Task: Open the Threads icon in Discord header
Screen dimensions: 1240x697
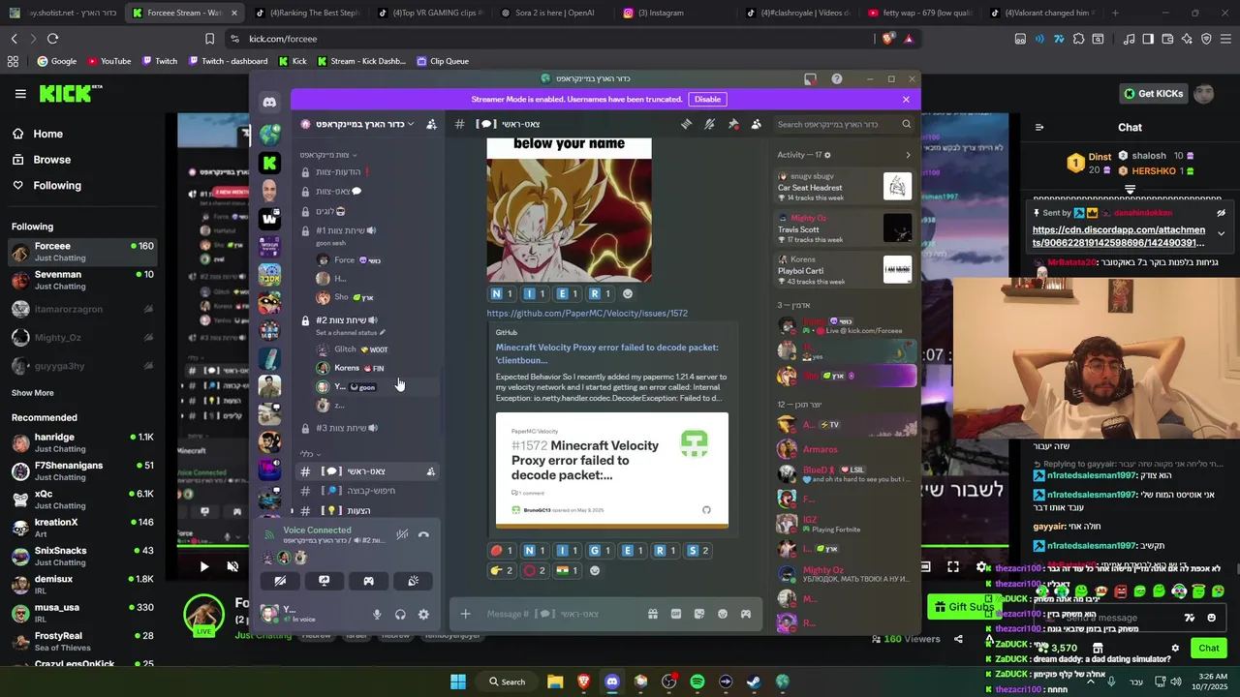Action: [x=686, y=124]
